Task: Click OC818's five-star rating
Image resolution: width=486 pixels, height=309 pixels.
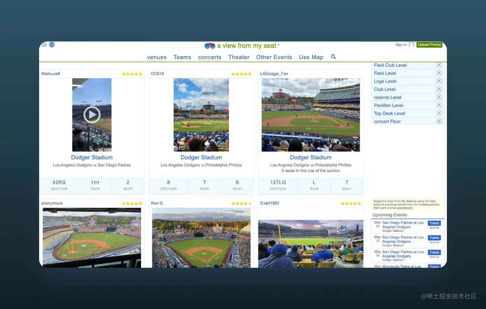Action: click(241, 74)
